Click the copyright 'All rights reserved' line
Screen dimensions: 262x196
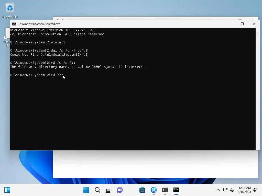click(58, 34)
